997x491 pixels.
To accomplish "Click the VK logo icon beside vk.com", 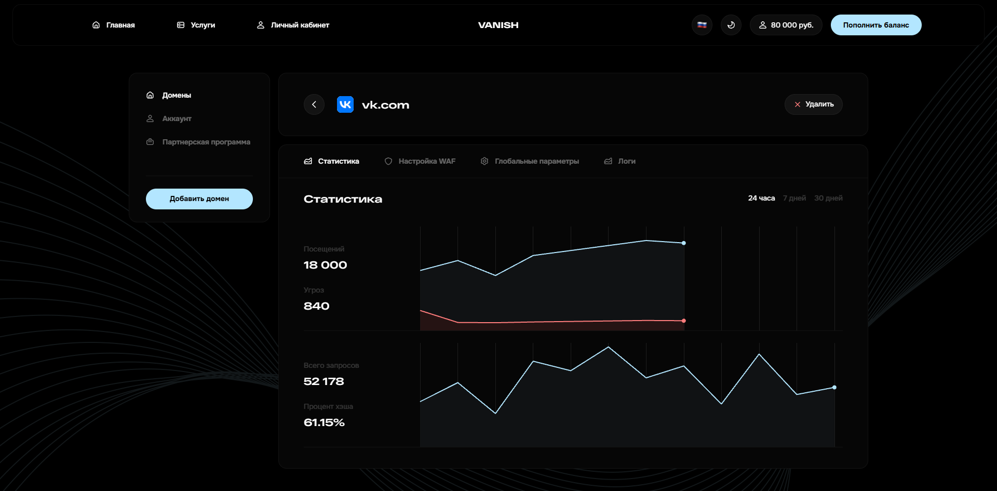I will [345, 104].
